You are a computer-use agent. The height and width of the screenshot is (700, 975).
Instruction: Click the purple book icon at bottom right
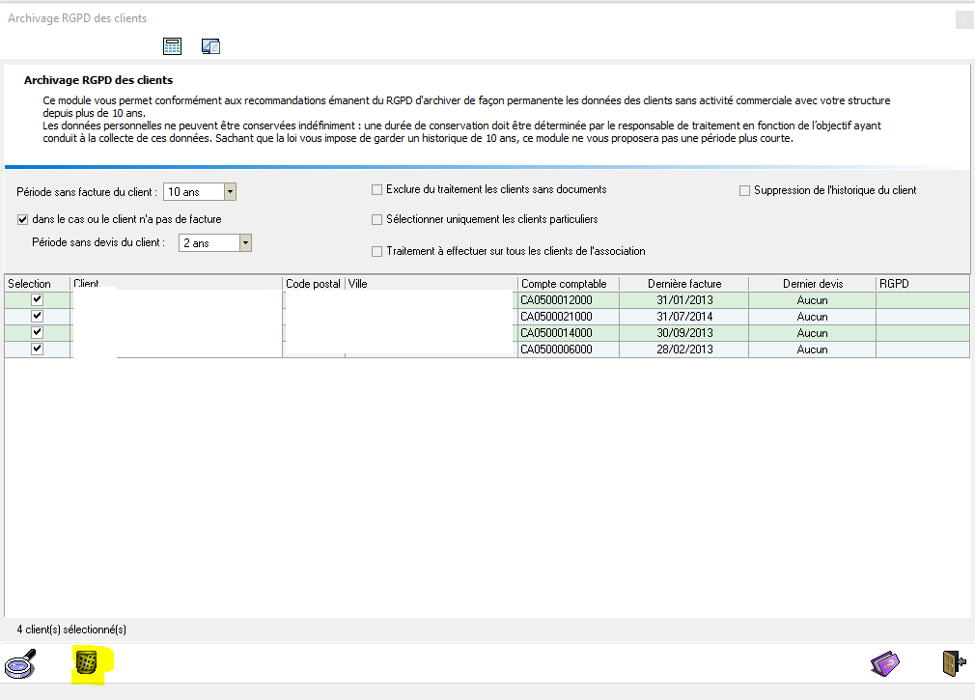(x=886, y=664)
